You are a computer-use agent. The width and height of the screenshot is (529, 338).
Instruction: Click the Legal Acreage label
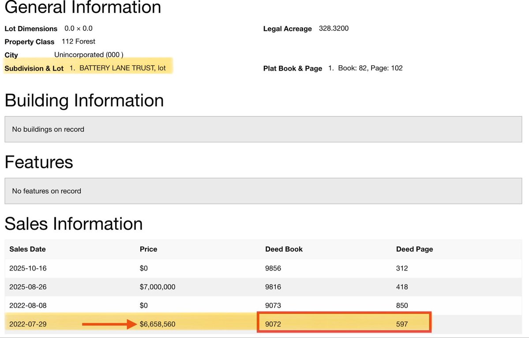click(x=287, y=29)
